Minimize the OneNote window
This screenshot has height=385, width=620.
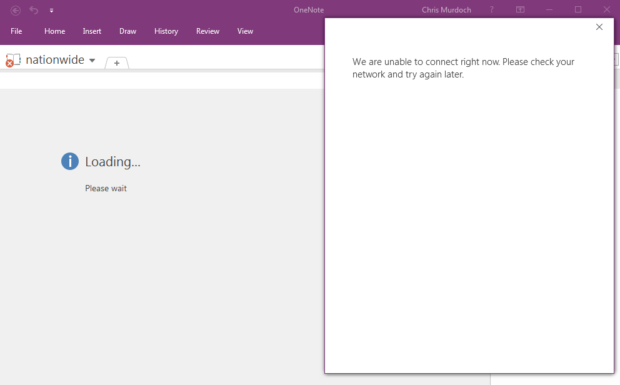click(549, 9)
